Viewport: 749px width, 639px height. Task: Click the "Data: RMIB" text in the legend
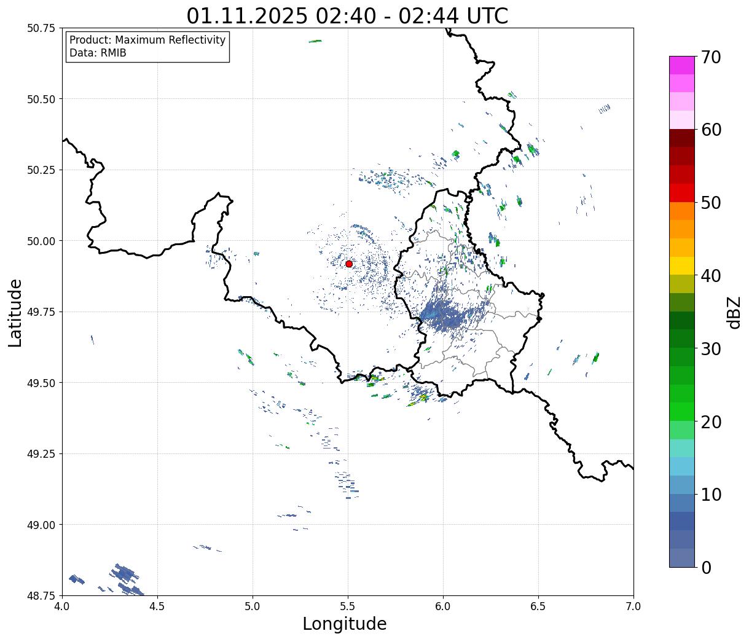click(x=98, y=53)
